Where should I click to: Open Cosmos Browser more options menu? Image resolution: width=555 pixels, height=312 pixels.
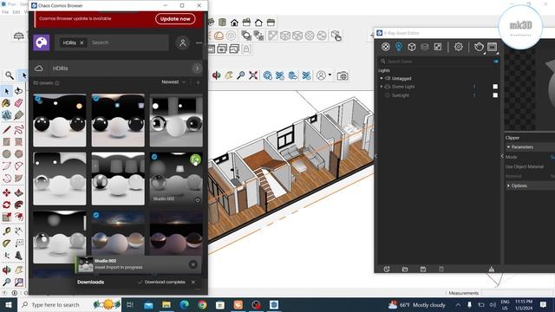click(x=199, y=42)
